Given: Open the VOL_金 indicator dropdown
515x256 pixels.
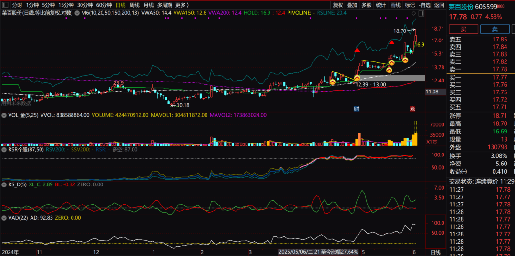Looking at the screenshot, I should (4, 115).
